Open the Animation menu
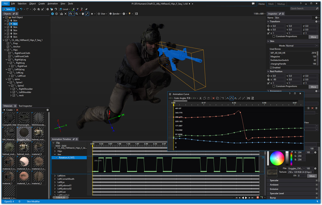Image resolution: width=322 pixels, height=205 pixels. tap(53, 3)
